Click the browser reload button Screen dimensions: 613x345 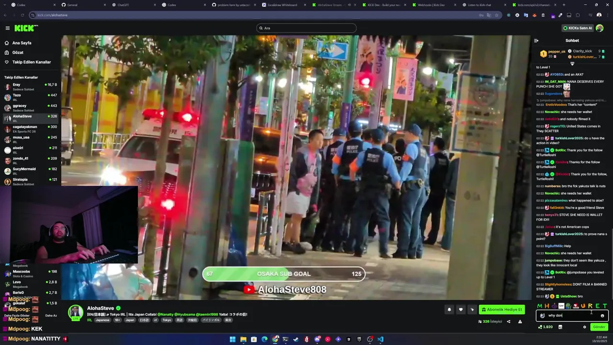pyautogui.click(x=22, y=15)
